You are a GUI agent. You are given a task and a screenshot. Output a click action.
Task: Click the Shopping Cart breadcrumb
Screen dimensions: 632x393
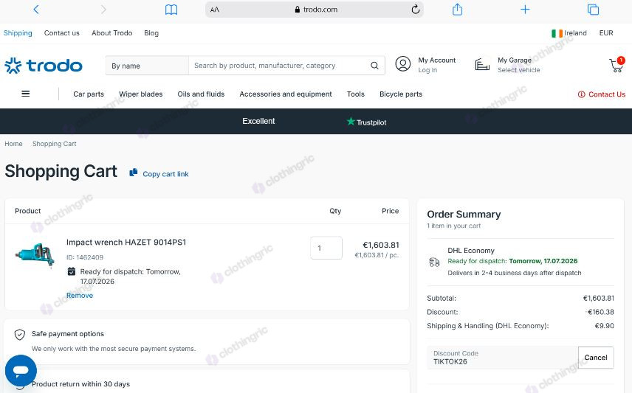tap(55, 144)
